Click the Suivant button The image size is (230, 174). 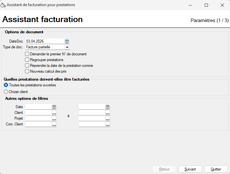pos(190,169)
